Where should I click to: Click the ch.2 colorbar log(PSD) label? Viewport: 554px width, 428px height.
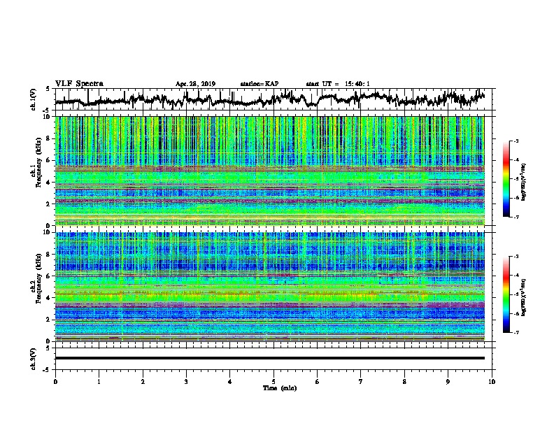(523, 297)
